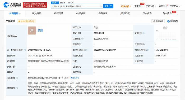Open the 附近公司 nearby companies link

pyautogui.click(x=75, y=78)
